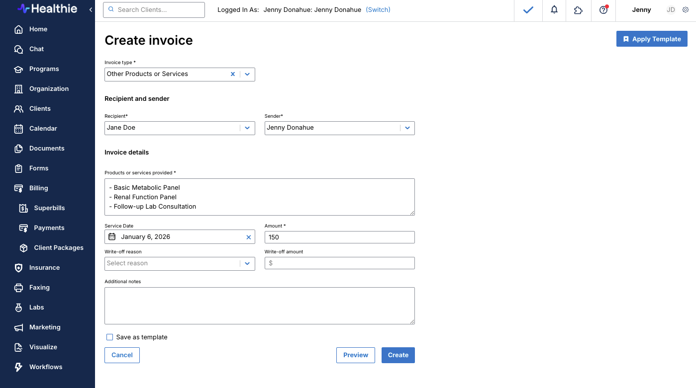
Task: Click the tasks checkmark icon
Action: [x=528, y=10]
